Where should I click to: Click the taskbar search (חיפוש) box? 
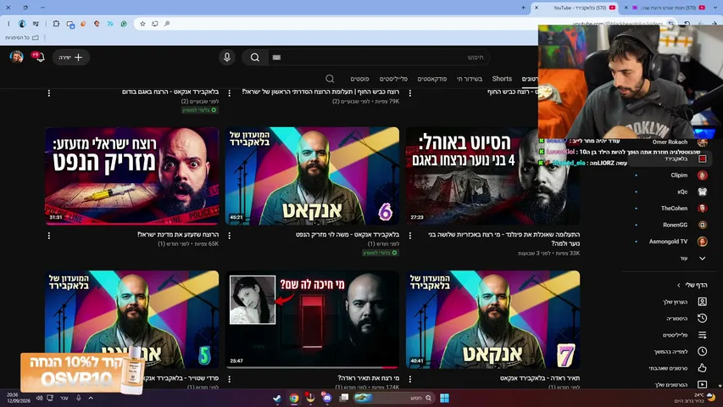(x=394, y=398)
